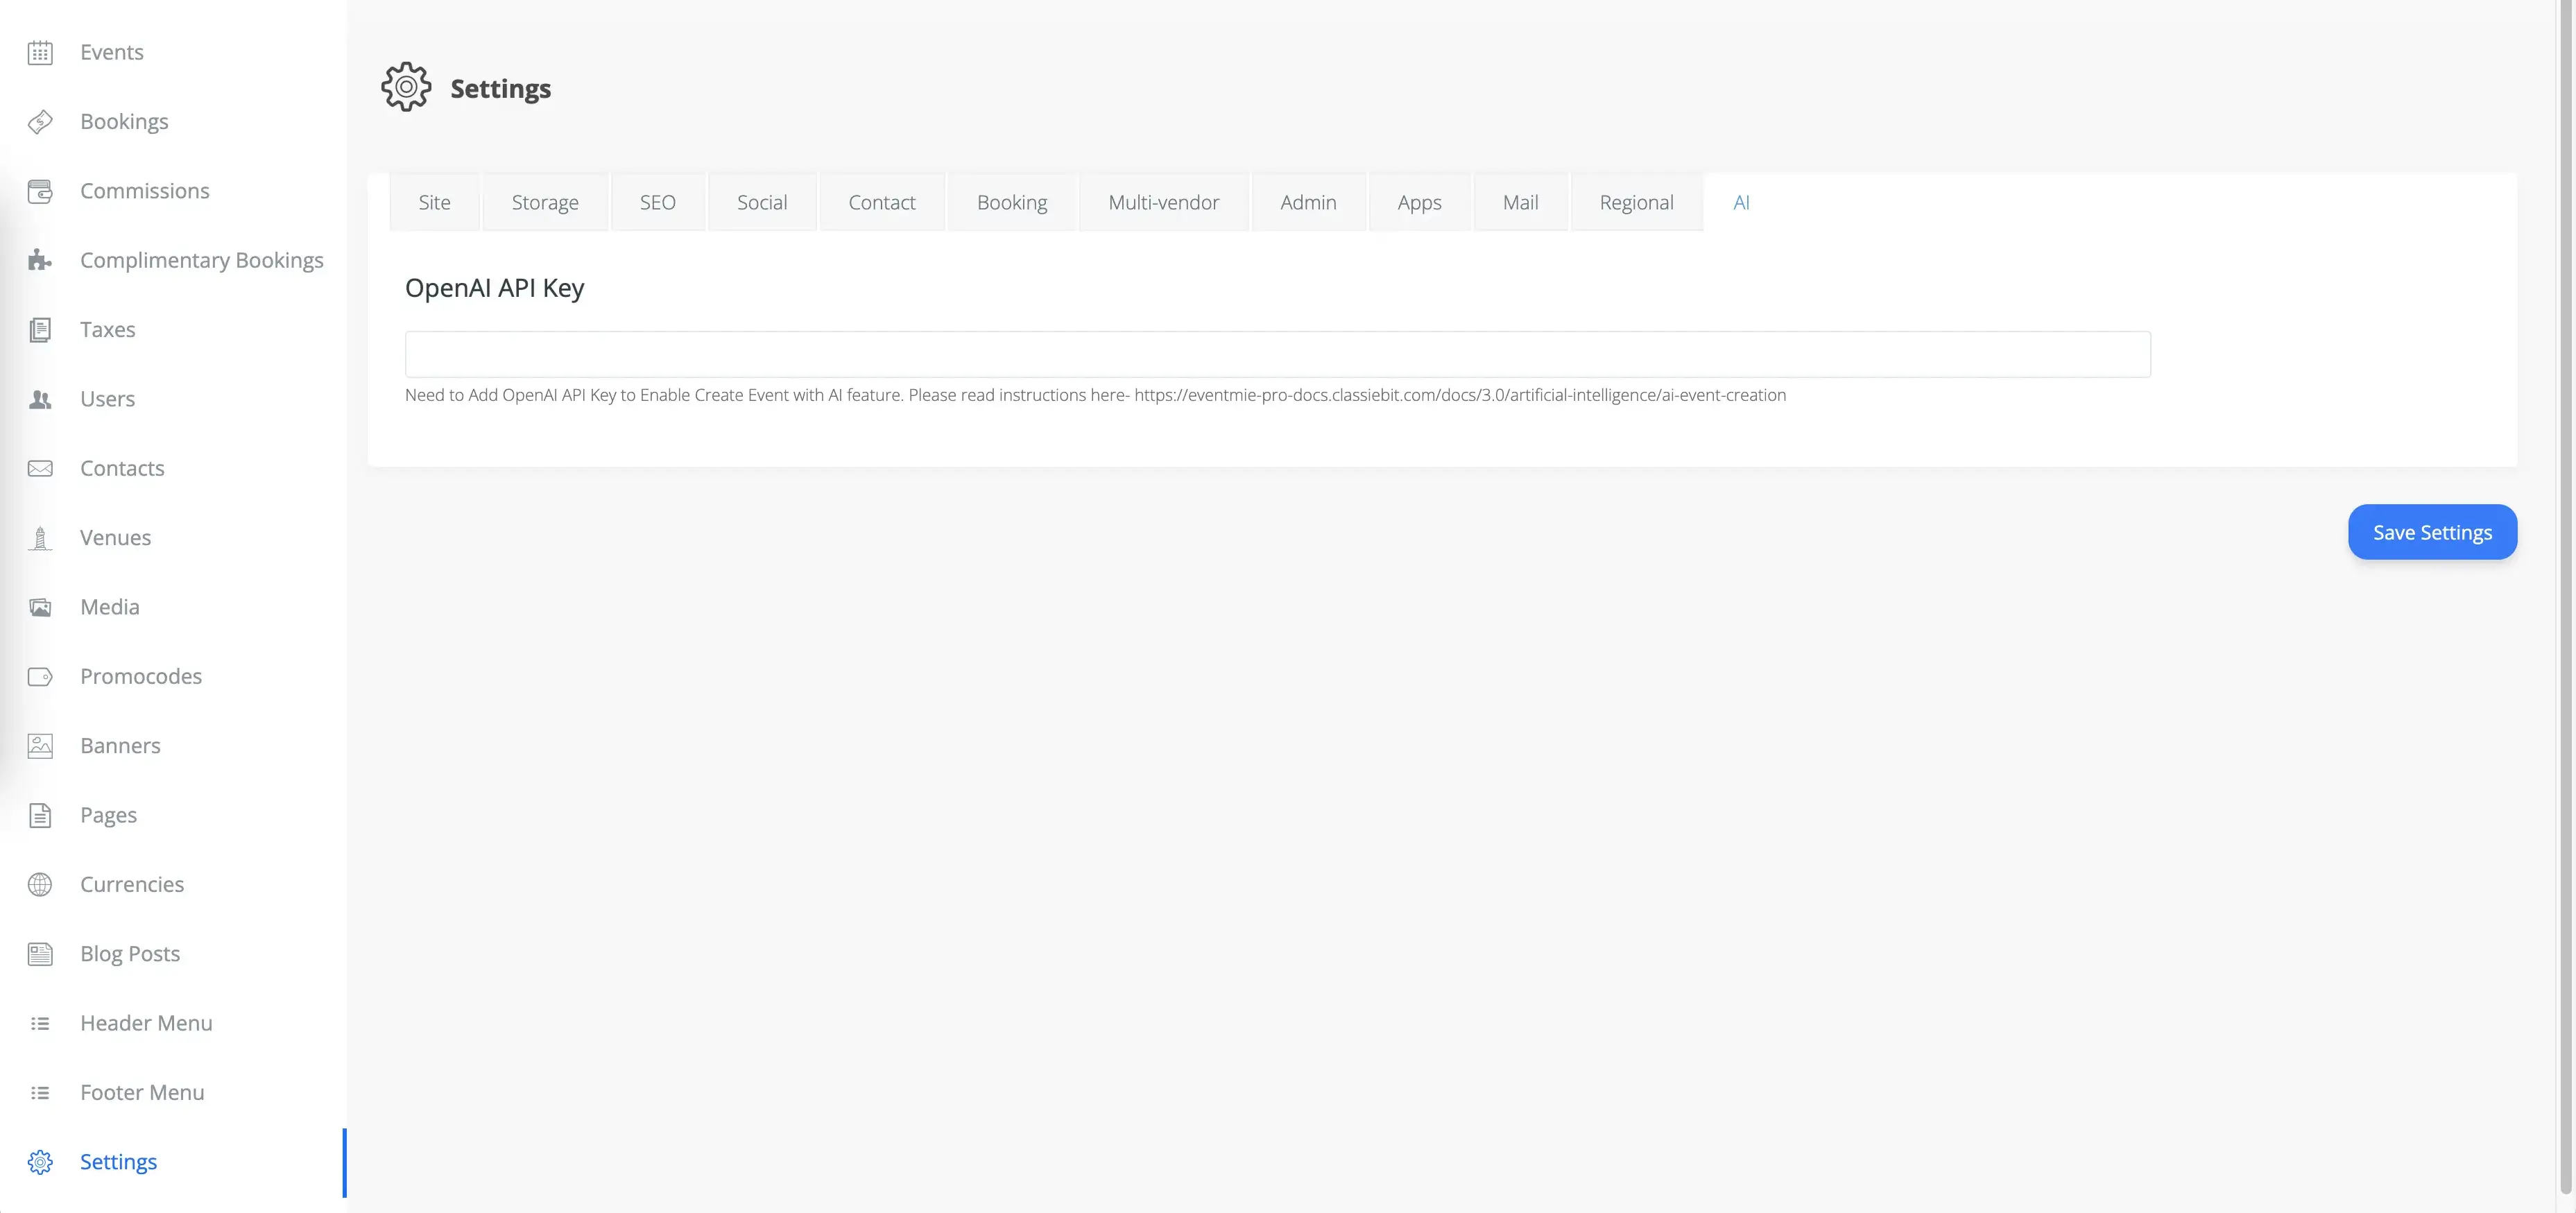
Task: Switch to the Storage tab
Action: pos(545,201)
